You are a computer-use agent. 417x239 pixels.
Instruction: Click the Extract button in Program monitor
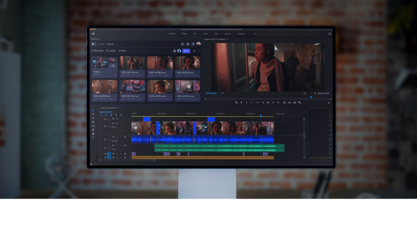click(289, 103)
